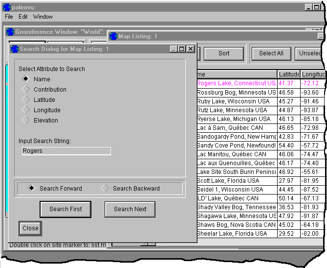Click the Sort button in Map Listing
The width and height of the screenshot is (327, 268).
224,53
